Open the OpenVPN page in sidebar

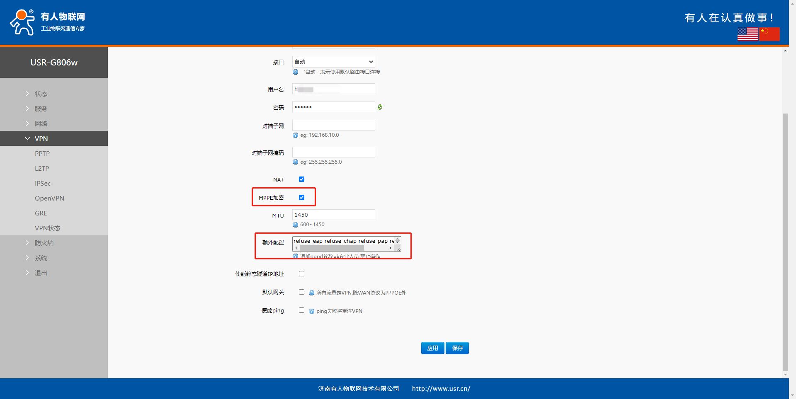click(49, 198)
